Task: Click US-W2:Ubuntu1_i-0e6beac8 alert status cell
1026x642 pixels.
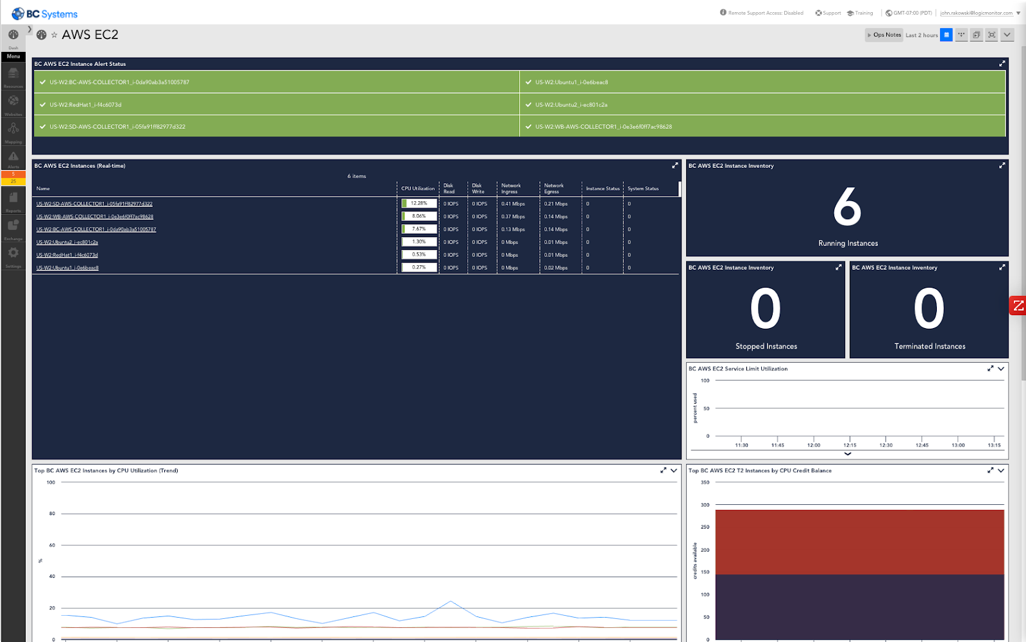Action: pyautogui.click(x=762, y=82)
